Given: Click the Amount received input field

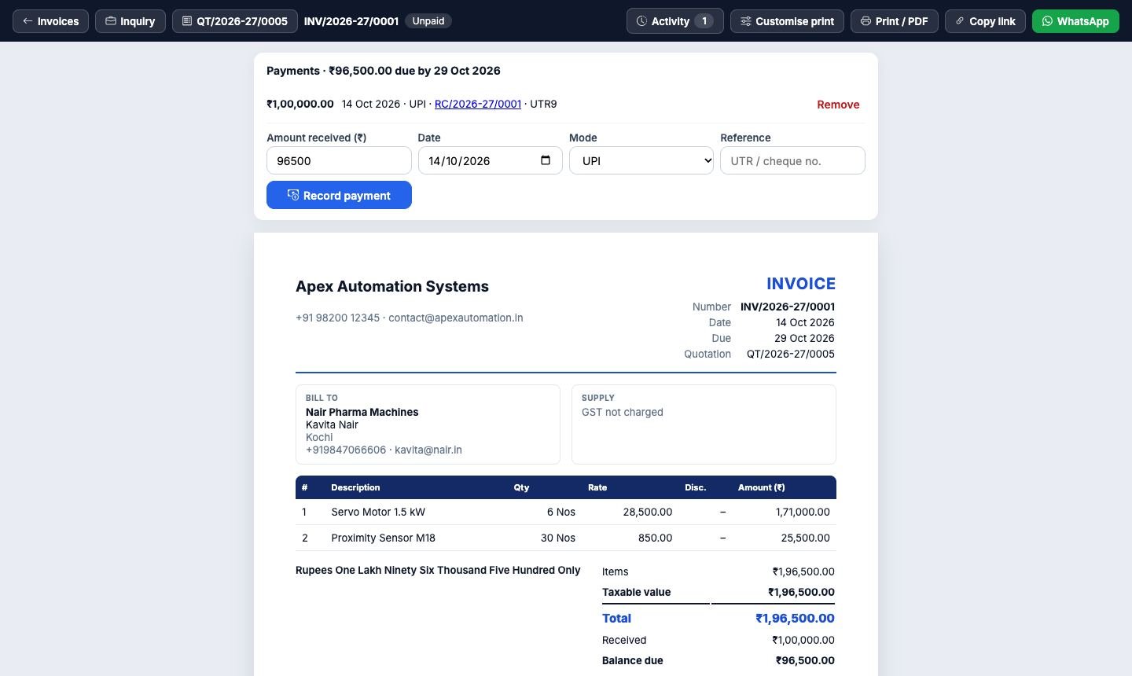Looking at the screenshot, I should click(x=339, y=160).
